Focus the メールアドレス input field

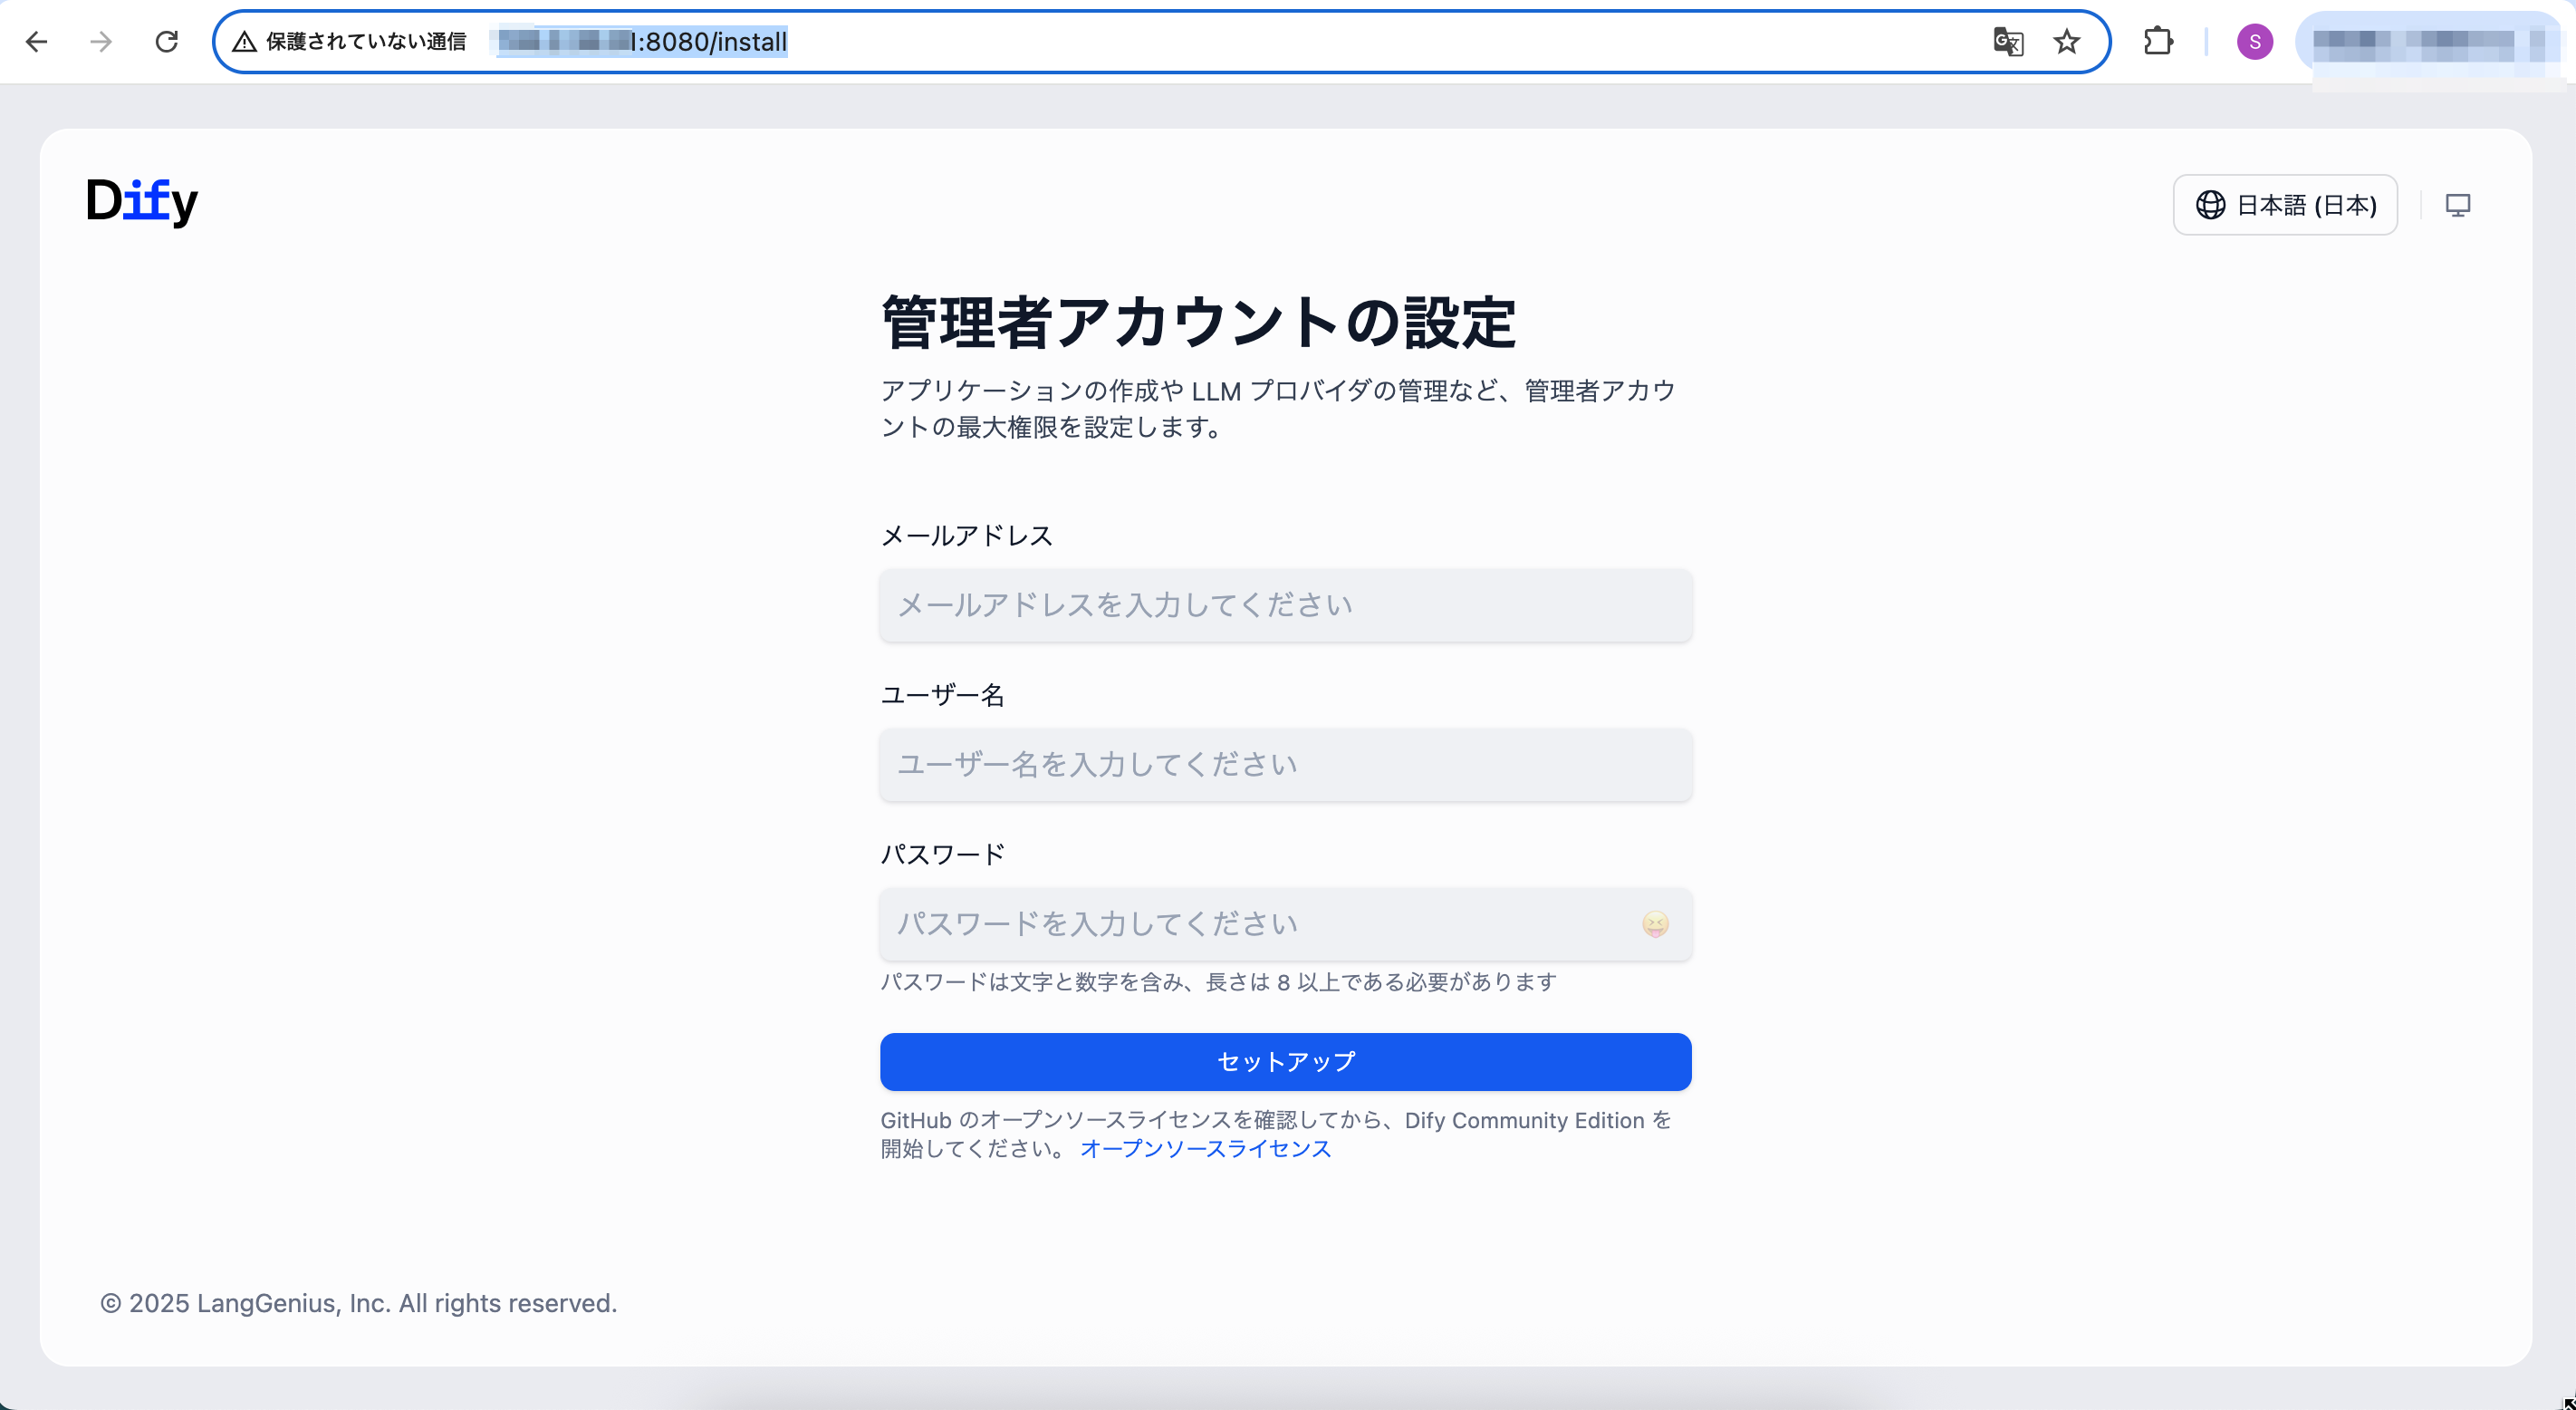[1285, 605]
